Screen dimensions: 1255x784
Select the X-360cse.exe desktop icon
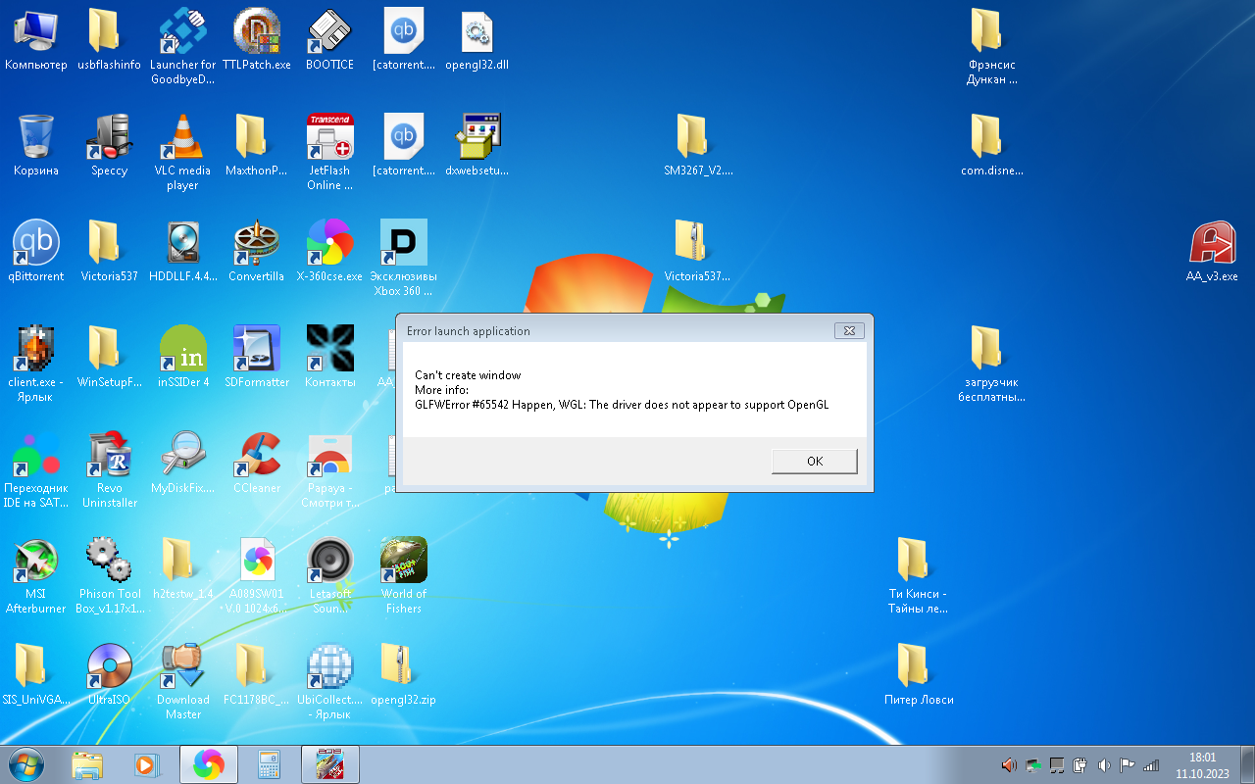coord(330,252)
